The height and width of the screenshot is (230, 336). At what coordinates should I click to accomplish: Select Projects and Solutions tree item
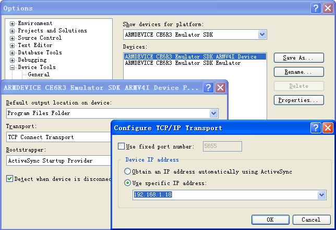point(53,30)
